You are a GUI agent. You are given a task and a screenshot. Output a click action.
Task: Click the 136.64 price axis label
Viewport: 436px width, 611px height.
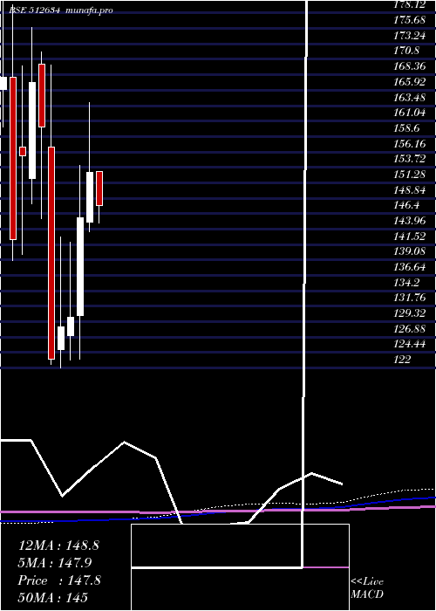click(x=409, y=267)
